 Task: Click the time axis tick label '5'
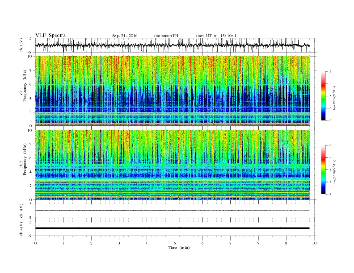coord(175,243)
